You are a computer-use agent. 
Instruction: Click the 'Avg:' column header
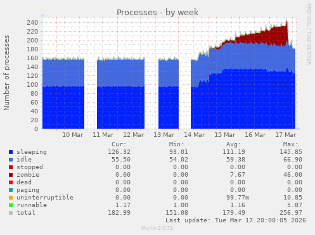[x=233, y=144]
